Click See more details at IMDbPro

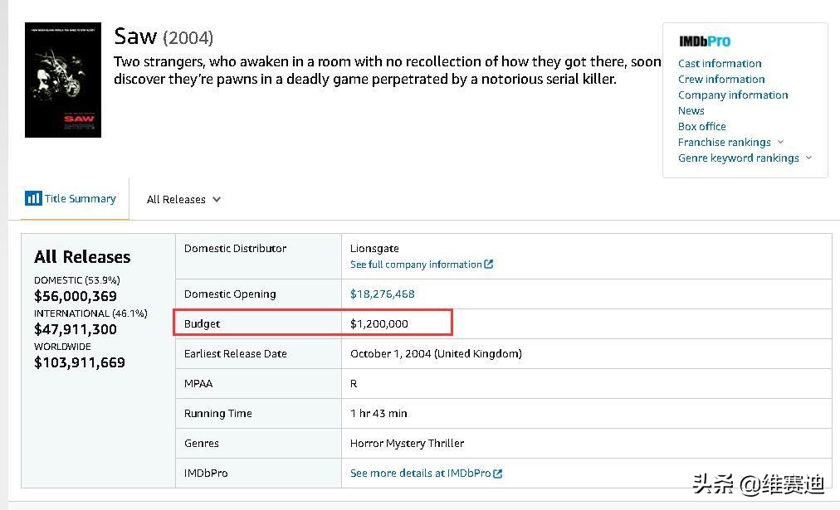(x=421, y=474)
